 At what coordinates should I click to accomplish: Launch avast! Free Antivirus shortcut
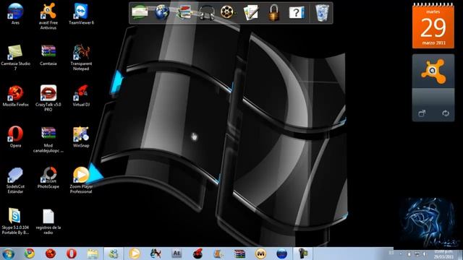click(48, 16)
